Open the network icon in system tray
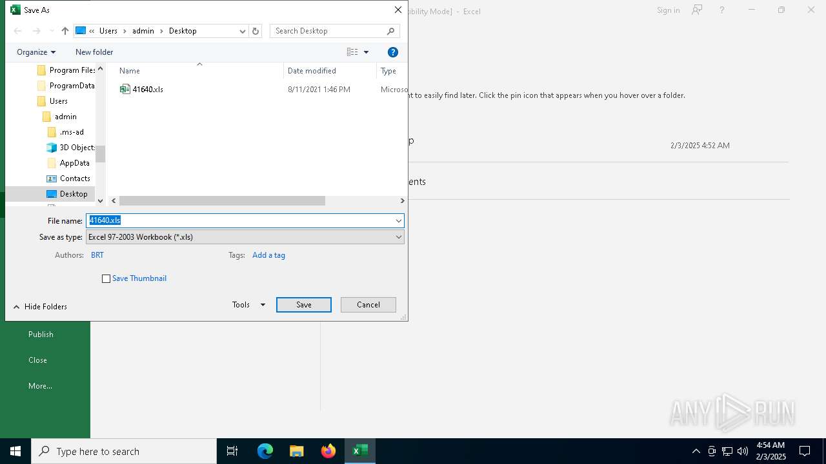Screen dimensions: 826x464 point(727,451)
